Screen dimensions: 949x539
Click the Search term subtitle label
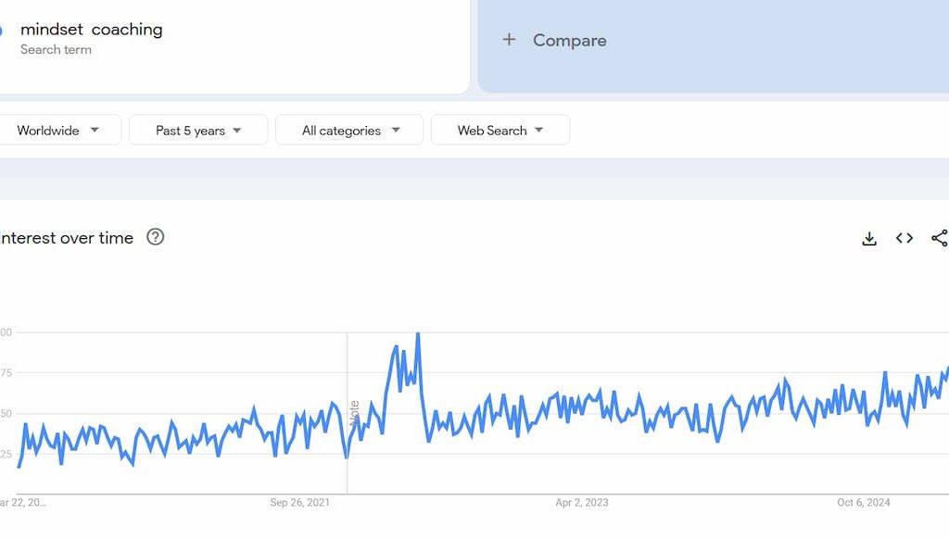(56, 50)
